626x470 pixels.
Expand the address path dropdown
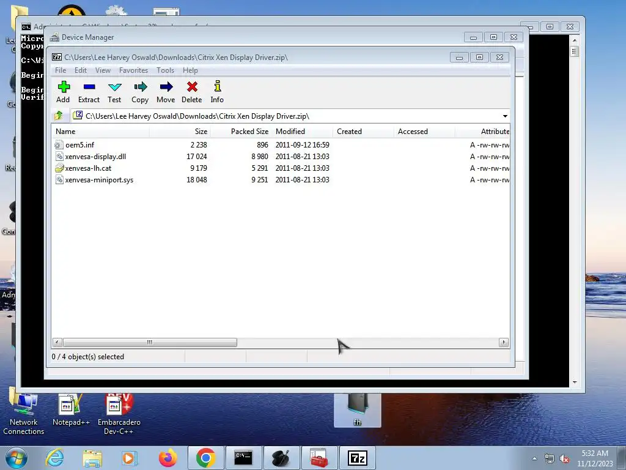coord(505,116)
